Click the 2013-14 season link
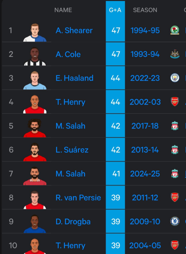The image size is (186, 254). (145, 150)
